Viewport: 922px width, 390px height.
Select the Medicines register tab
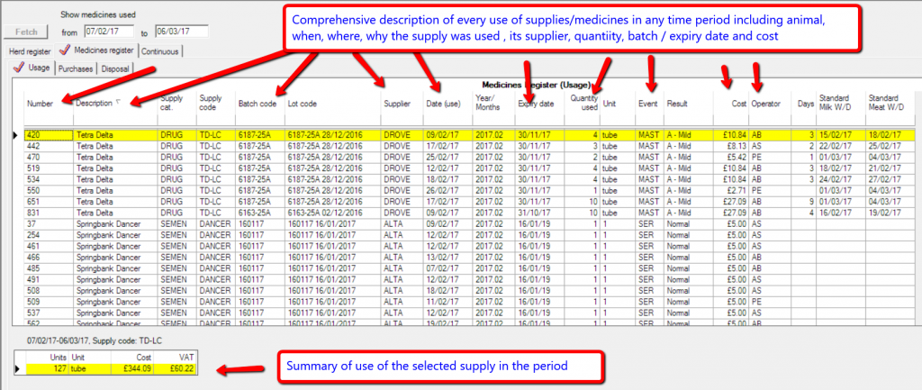pyautogui.click(x=97, y=50)
